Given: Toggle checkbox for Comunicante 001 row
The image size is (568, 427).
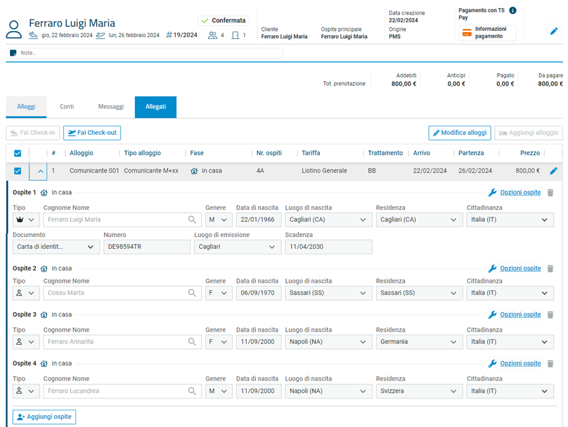Looking at the screenshot, I should click(x=17, y=171).
